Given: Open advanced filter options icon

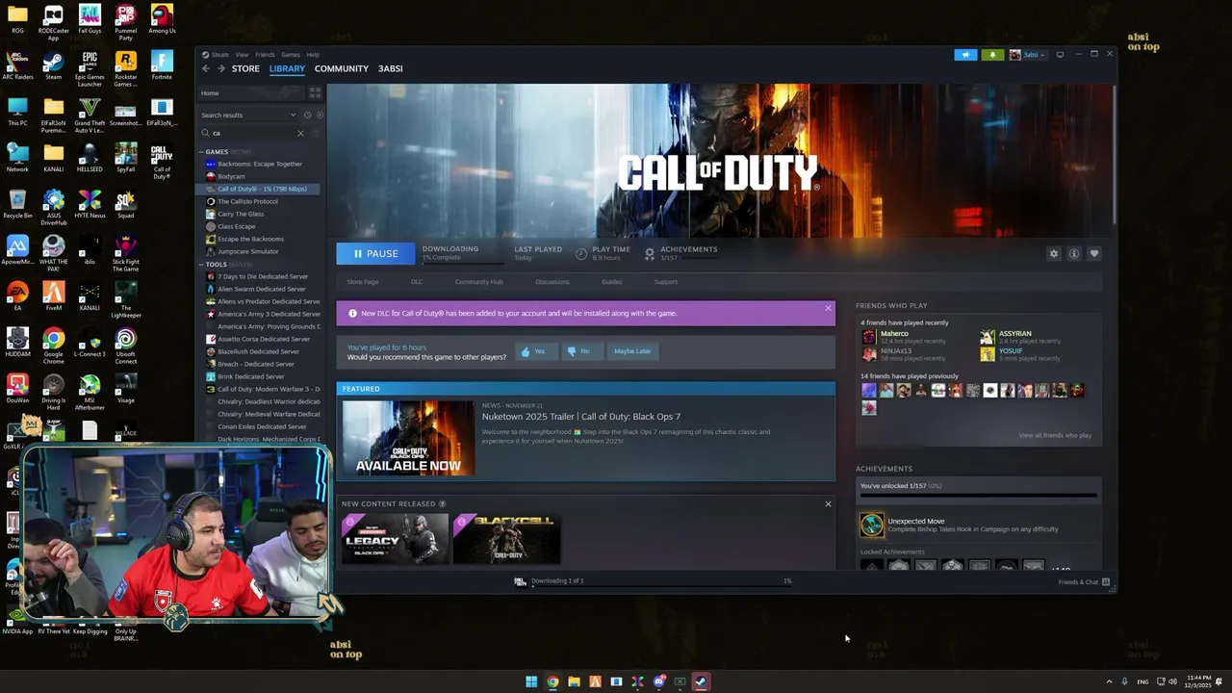Looking at the screenshot, I should coord(315,133).
